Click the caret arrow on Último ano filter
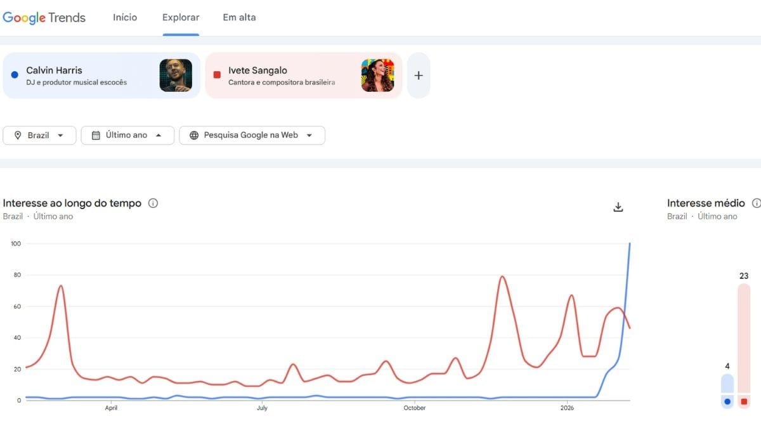 pos(158,135)
